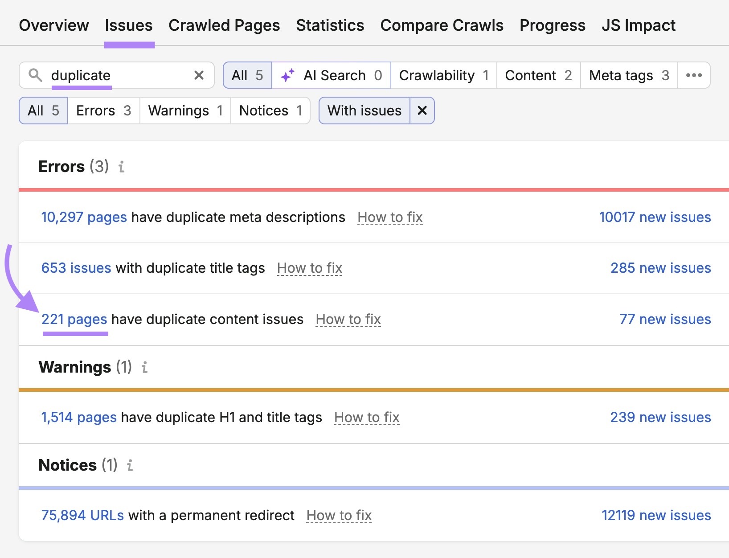Click the Errors (3) section heading

point(74,167)
